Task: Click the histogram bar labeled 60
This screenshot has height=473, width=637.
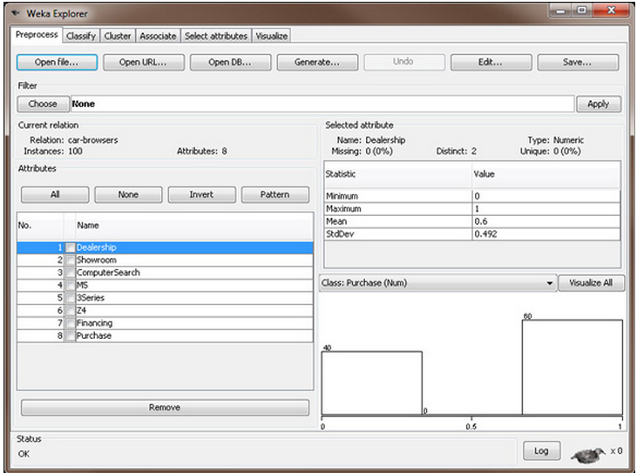Action: pos(572,367)
